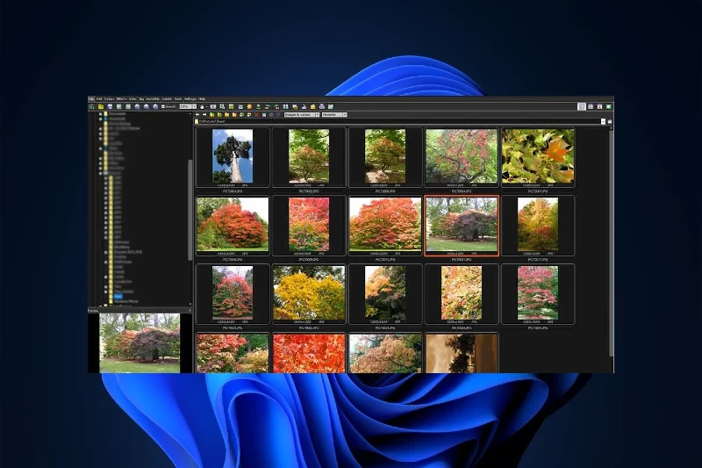
Task: Select the highlighted thumbnail view mode icon
Action: coord(582,106)
